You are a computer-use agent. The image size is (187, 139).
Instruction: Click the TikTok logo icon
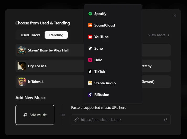[90, 71]
